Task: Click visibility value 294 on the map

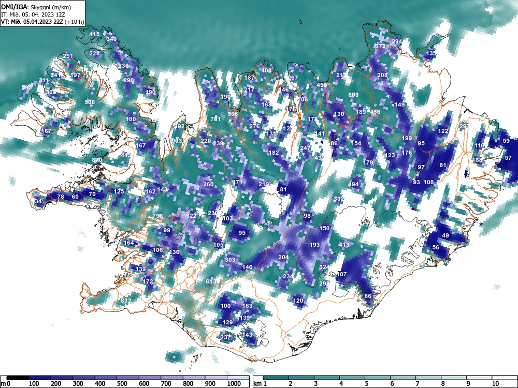Action: pos(397,41)
